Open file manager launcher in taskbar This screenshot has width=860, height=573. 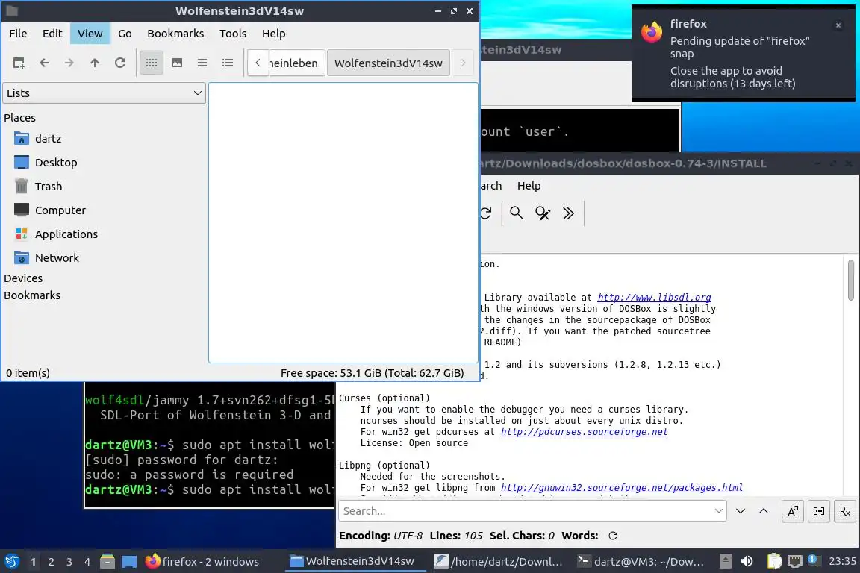point(107,562)
